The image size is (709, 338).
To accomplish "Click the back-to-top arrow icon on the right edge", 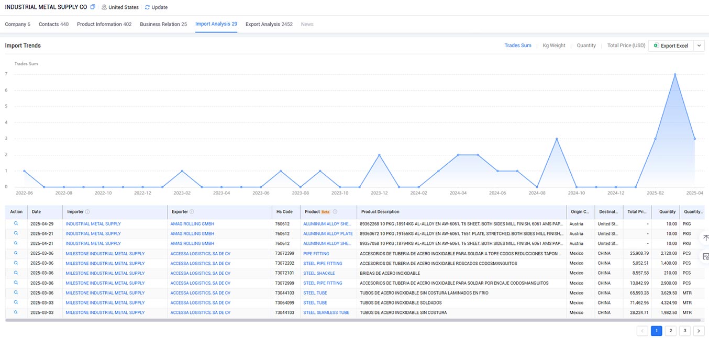I will [706, 238].
